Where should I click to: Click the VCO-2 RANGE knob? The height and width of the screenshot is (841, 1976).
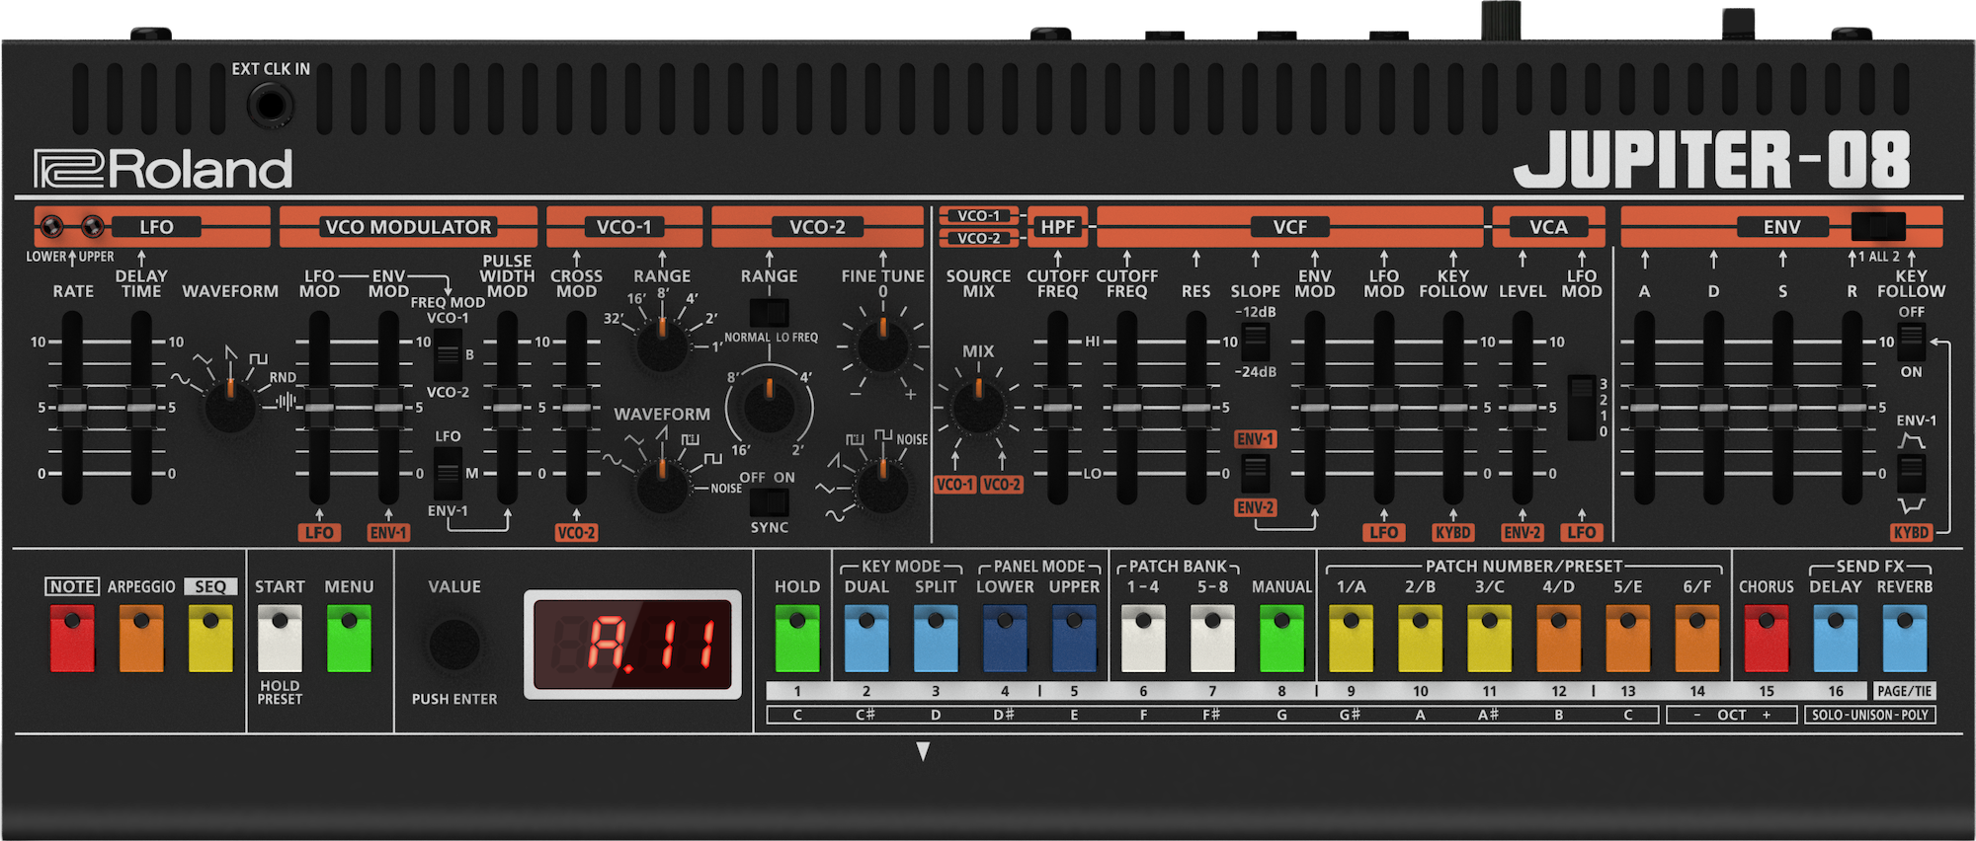(769, 406)
